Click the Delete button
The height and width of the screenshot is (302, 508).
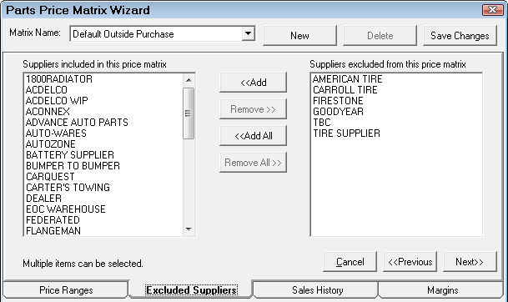click(380, 35)
